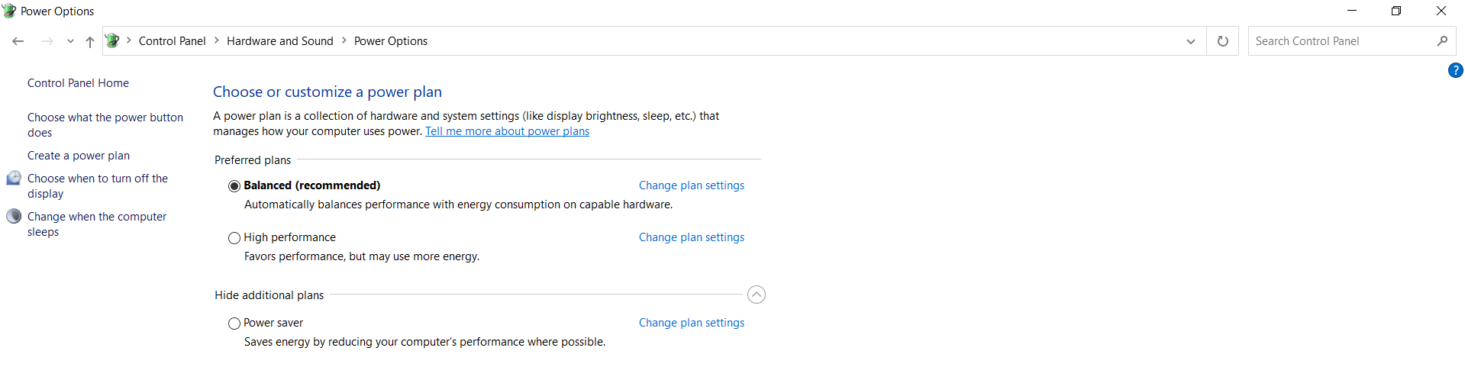The image size is (1465, 380).
Task: Open Change plan settings for High performance
Action: (x=691, y=237)
